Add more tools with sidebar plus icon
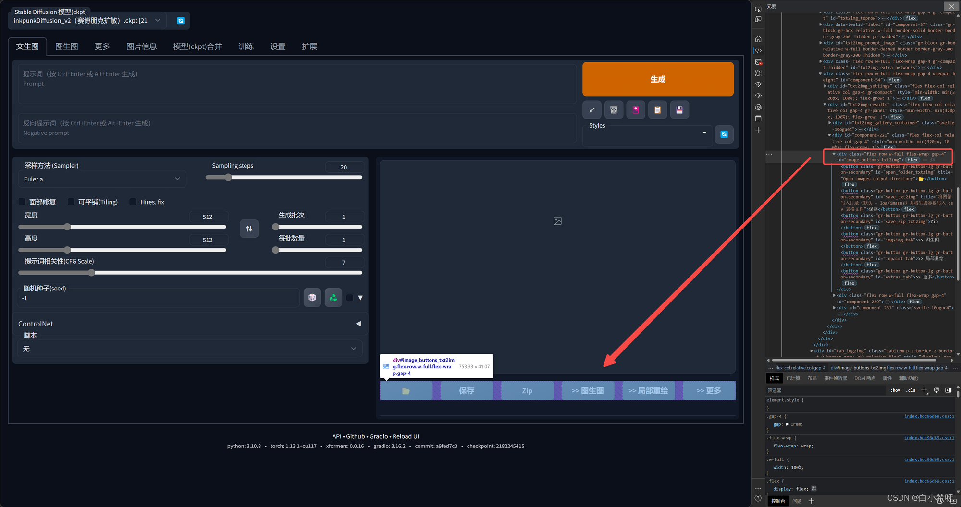Screen dimensions: 961x507 pos(758,130)
